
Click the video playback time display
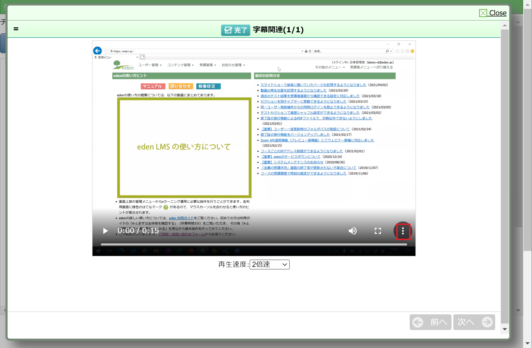138,231
